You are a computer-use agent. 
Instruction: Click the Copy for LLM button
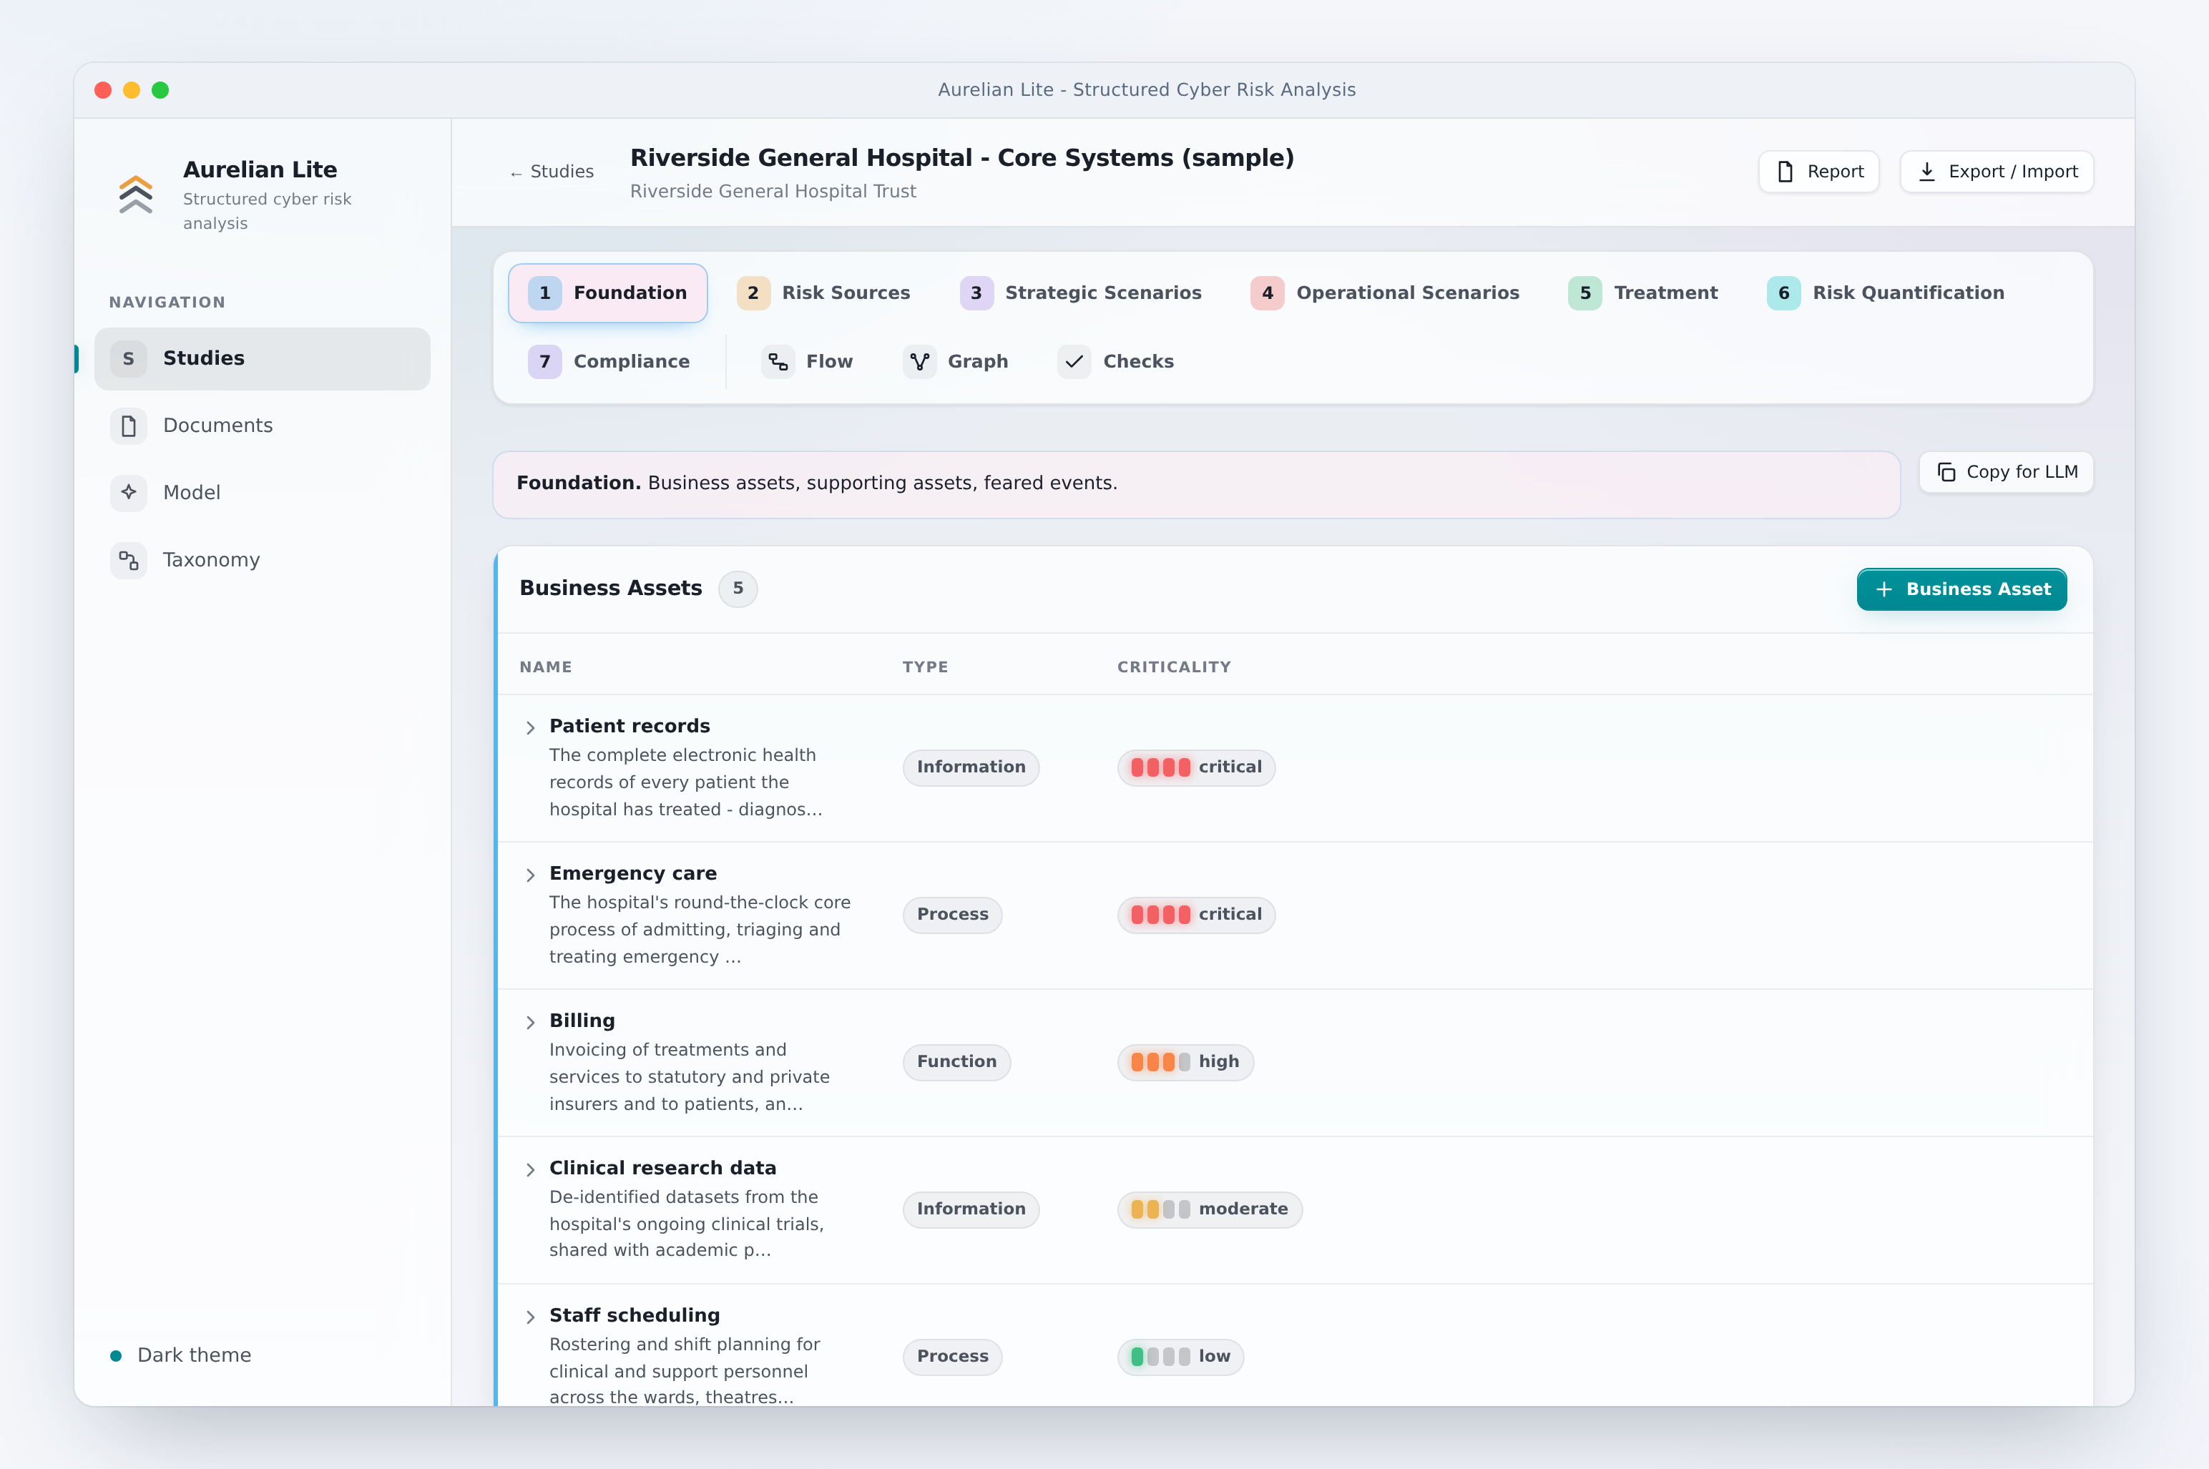(x=2006, y=472)
